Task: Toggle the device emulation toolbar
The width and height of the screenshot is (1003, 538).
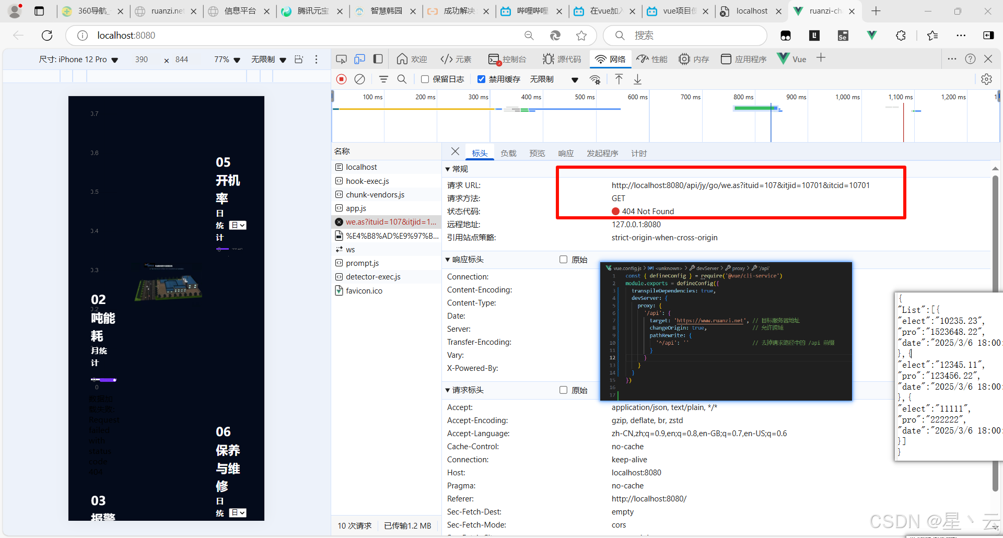Action: [359, 59]
